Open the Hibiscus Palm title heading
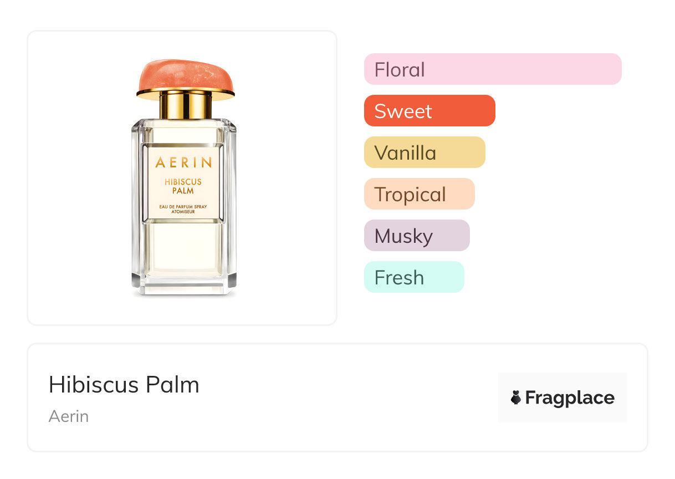This screenshot has width=675, height=479. pyautogui.click(x=124, y=385)
